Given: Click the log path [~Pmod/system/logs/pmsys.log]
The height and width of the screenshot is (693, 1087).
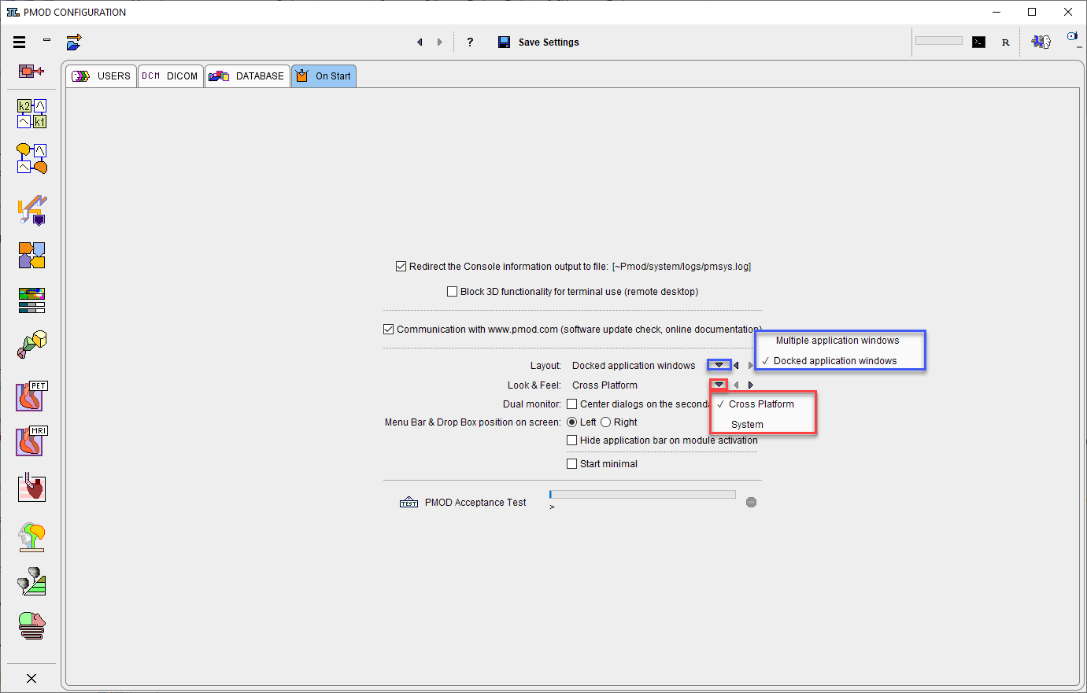Looking at the screenshot, I should (x=682, y=267).
